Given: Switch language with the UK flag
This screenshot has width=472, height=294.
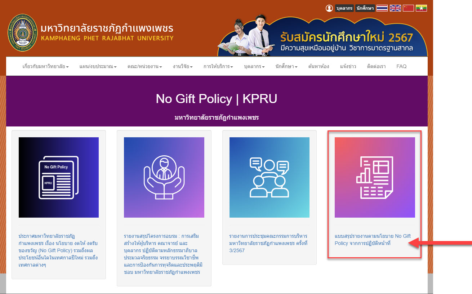Looking at the screenshot, I should click(x=395, y=8).
